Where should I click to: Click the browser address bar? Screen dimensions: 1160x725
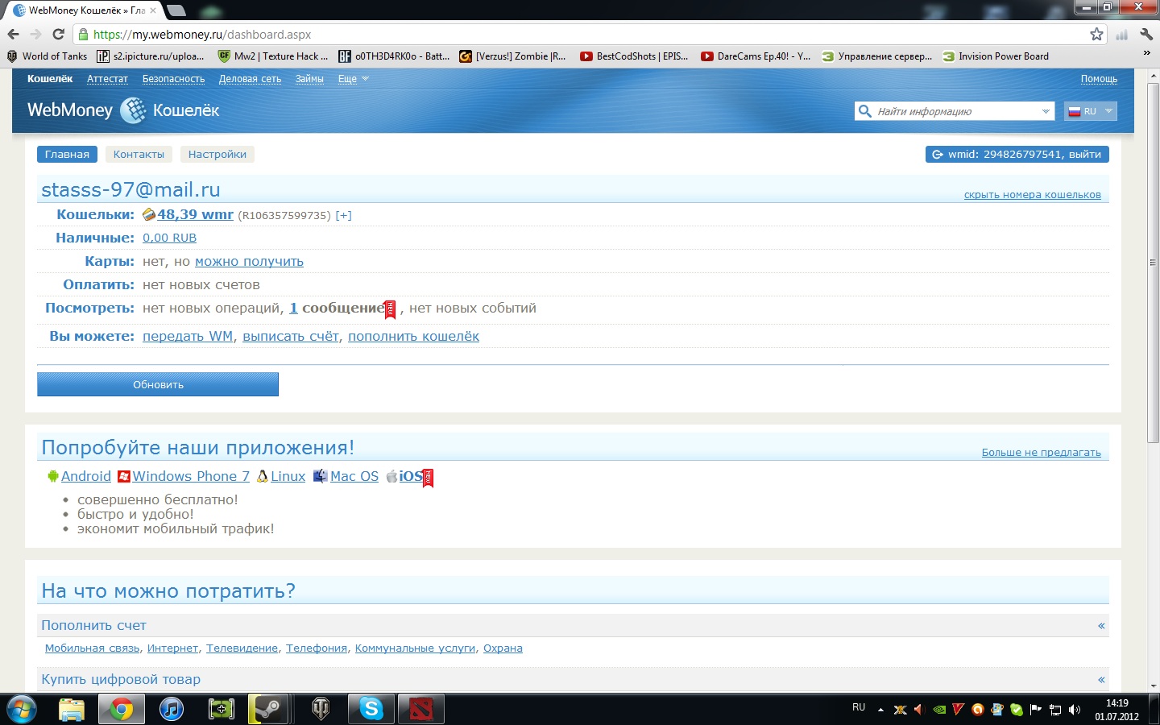[x=588, y=34]
